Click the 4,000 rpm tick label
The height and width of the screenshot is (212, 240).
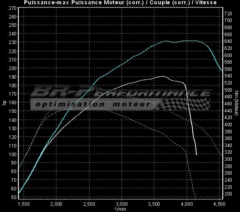point(187,204)
